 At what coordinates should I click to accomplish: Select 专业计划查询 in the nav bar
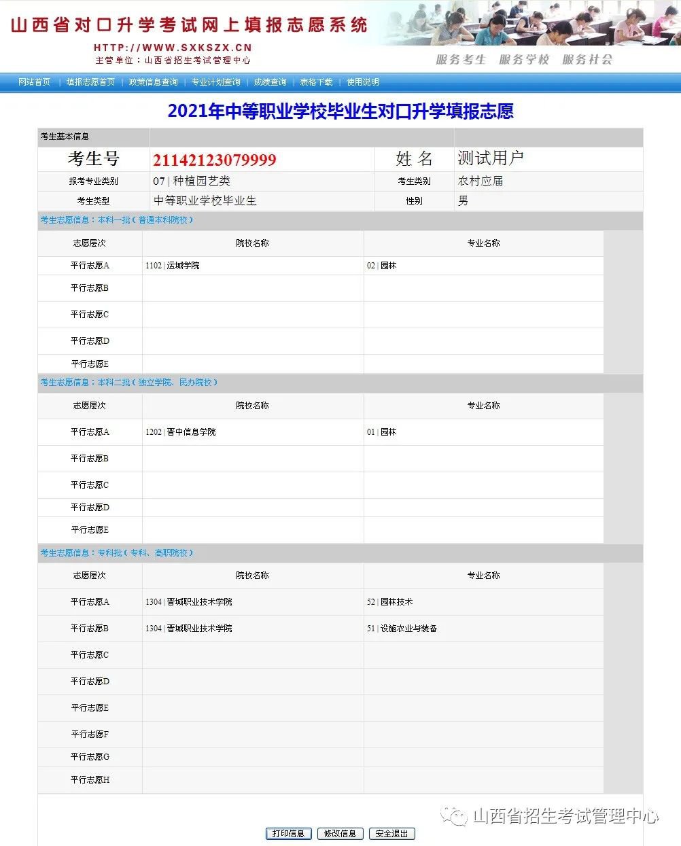(215, 82)
